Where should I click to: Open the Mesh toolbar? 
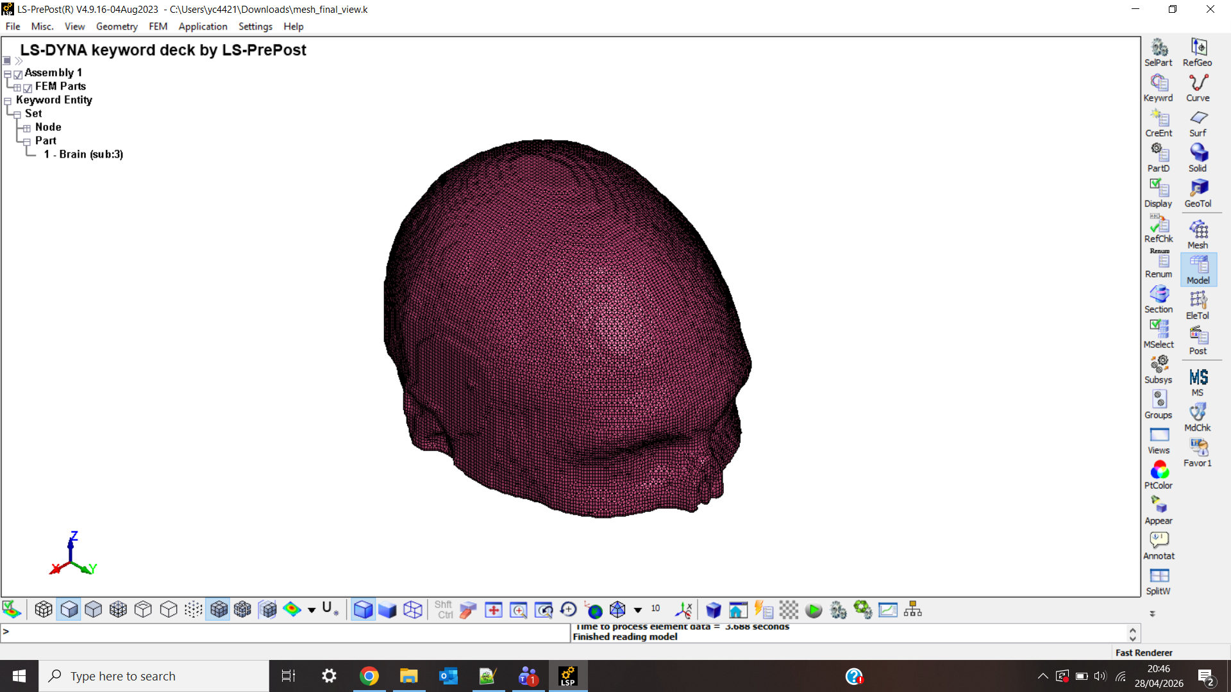click(x=1198, y=235)
